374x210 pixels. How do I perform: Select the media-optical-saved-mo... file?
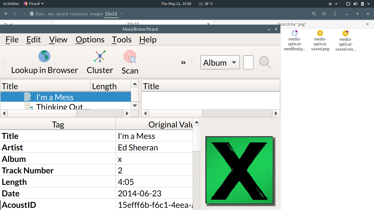point(346,40)
